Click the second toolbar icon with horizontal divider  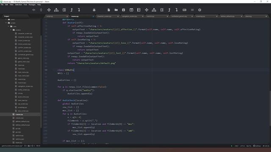point(41,10)
